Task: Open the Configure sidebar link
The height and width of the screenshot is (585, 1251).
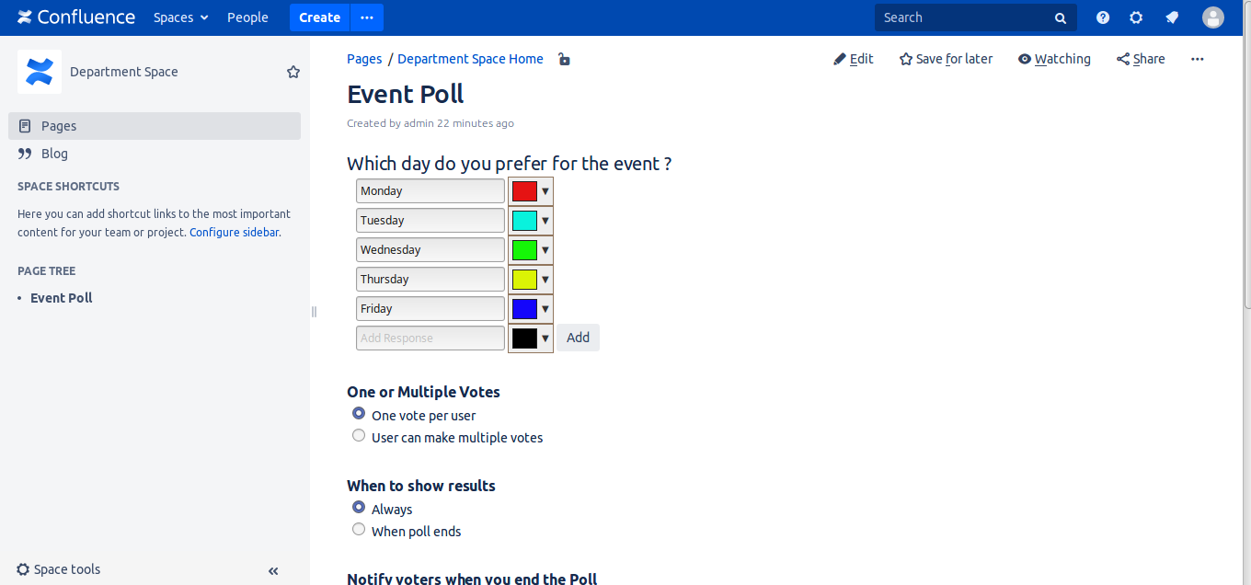Action: pyautogui.click(x=234, y=233)
